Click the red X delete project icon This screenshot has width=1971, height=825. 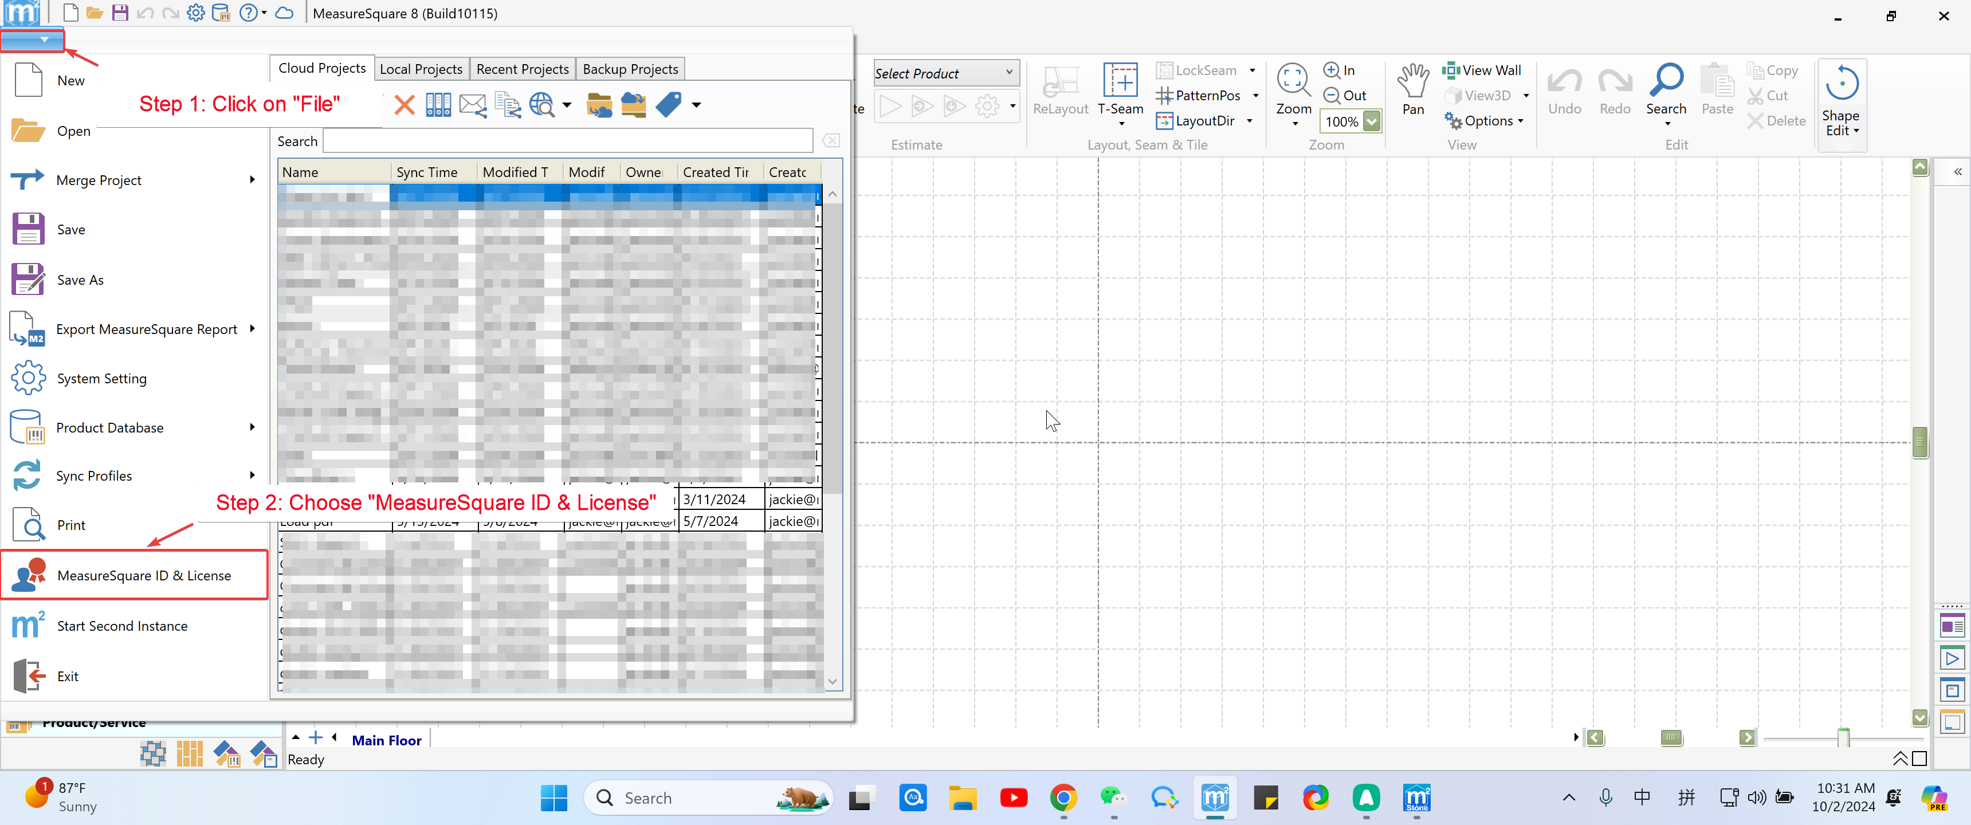(404, 105)
